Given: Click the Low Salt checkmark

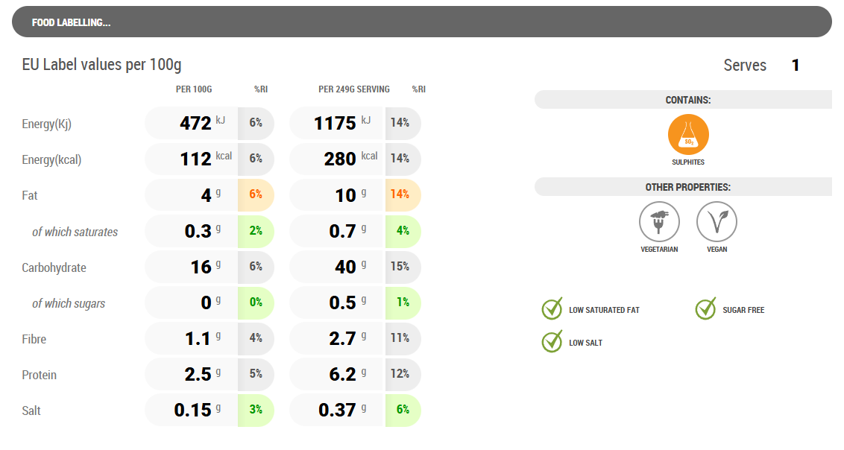Looking at the screenshot, I should point(552,341).
